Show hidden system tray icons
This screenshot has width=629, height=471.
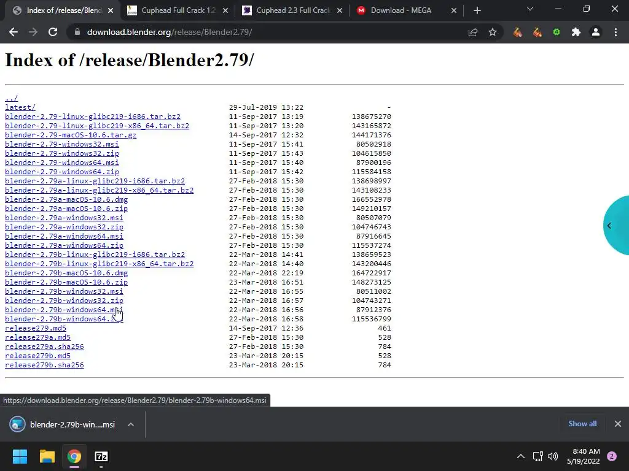click(x=521, y=456)
